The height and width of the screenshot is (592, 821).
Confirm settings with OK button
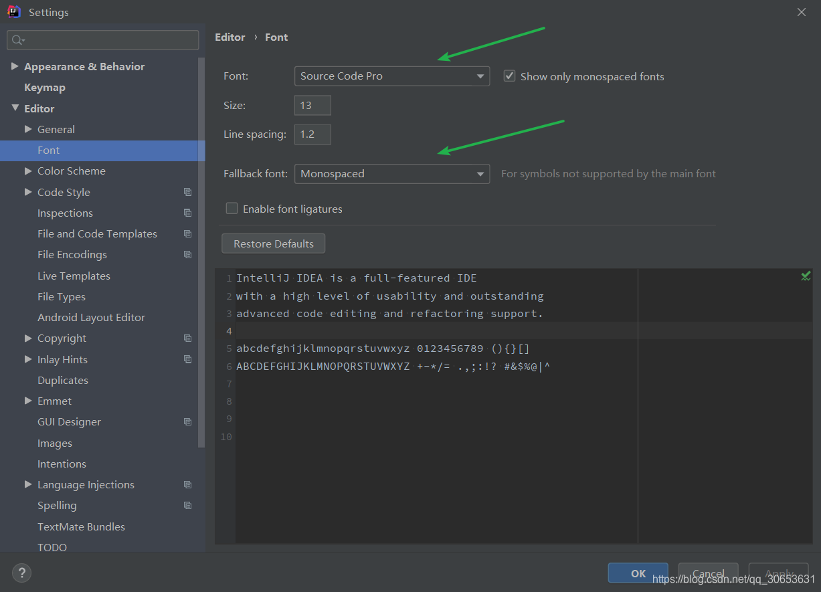[638, 573]
